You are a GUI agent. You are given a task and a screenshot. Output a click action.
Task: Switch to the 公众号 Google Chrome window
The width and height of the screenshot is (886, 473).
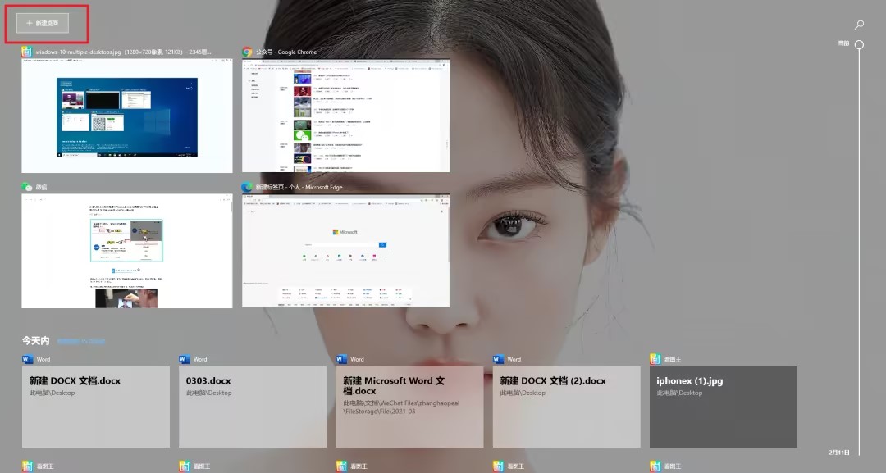tap(345, 116)
